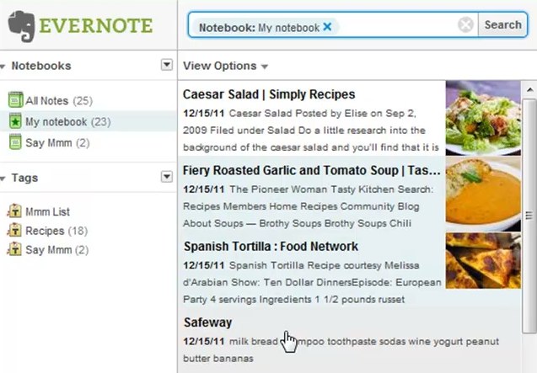
Task: Clear the search field with the gray X
Action: coord(465,25)
